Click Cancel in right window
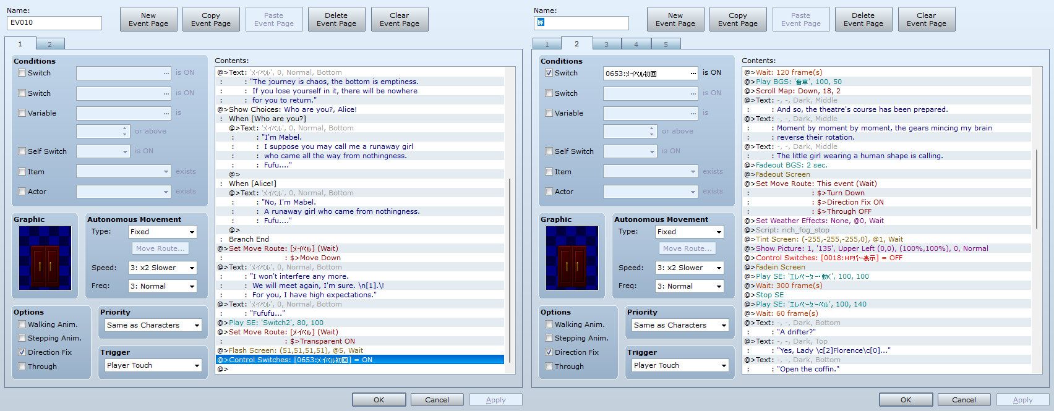 (x=964, y=400)
